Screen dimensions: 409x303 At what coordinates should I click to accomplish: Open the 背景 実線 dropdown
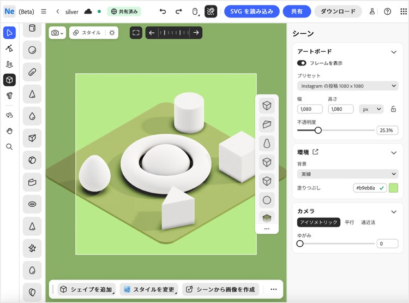tap(348, 174)
